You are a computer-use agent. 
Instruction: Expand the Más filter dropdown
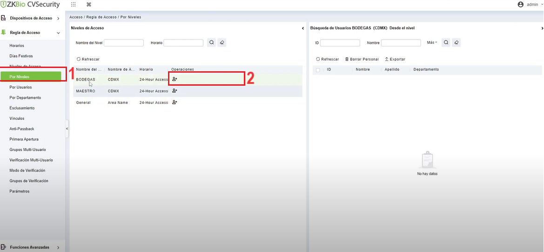[x=432, y=43]
